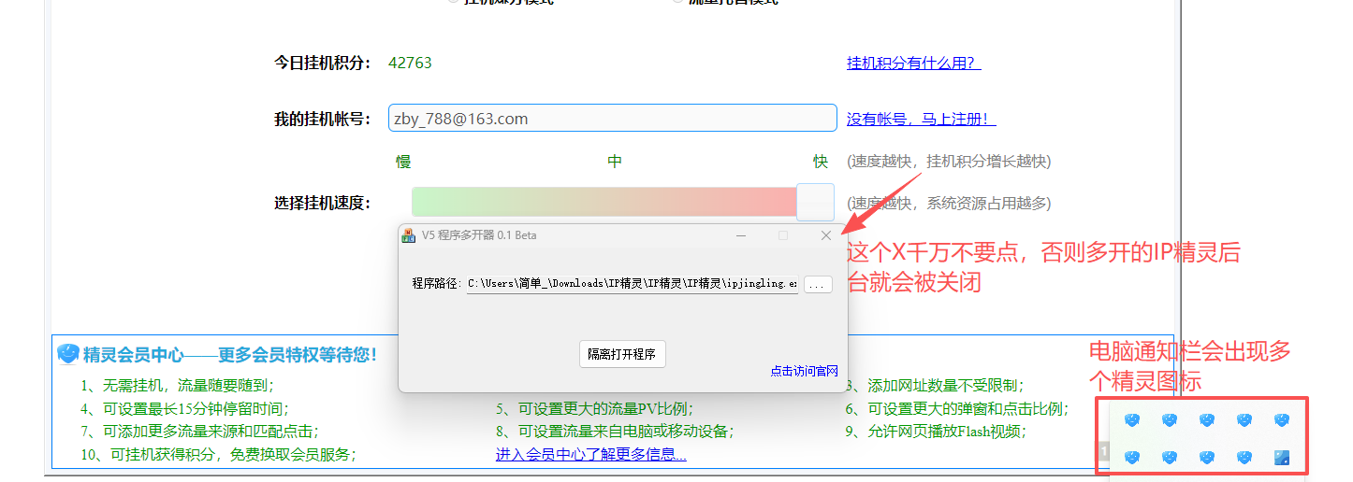
Task: Follow the 进入会员中心了解更多信息 link
Action: point(590,454)
